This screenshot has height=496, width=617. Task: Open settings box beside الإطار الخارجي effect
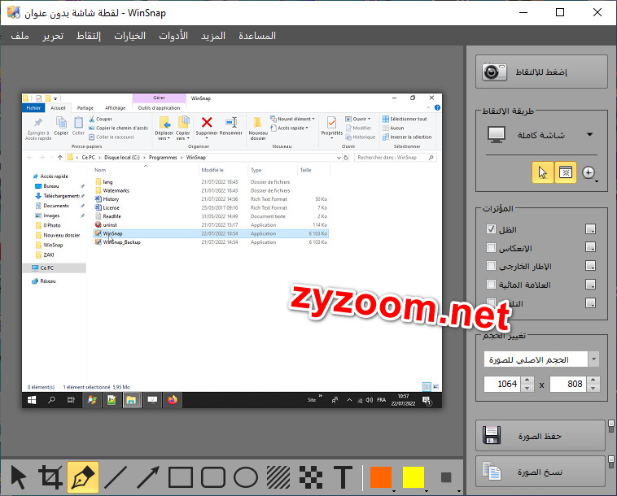coord(590,266)
